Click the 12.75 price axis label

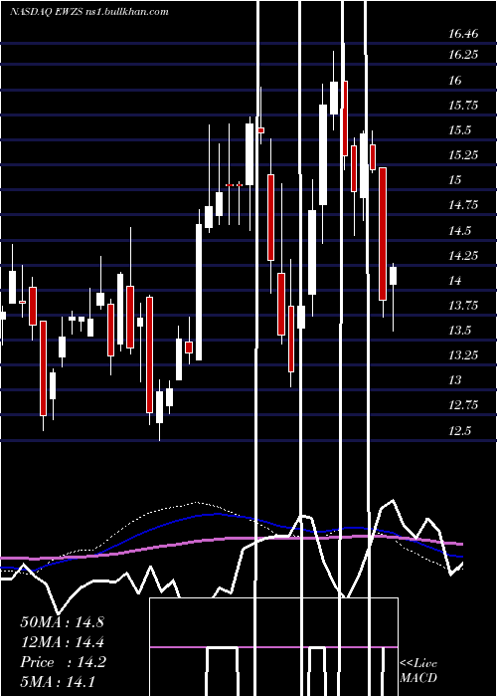point(463,405)
